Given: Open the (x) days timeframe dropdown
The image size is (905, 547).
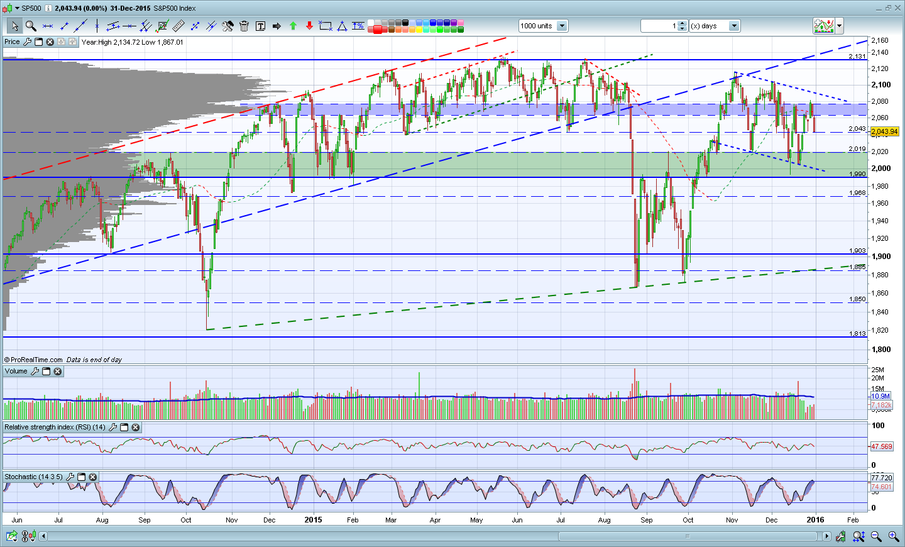Looking at the screenshot, I should coord(734,26).
